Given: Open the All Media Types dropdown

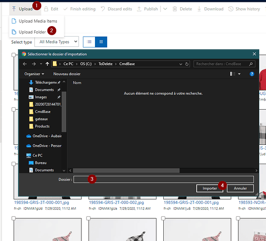Looking at the screenshot, I should [x=57, y=42].
